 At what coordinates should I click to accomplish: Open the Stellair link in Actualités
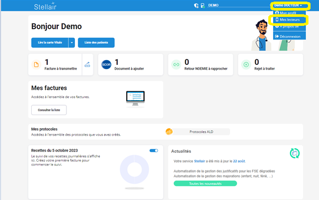pos(200,161)
